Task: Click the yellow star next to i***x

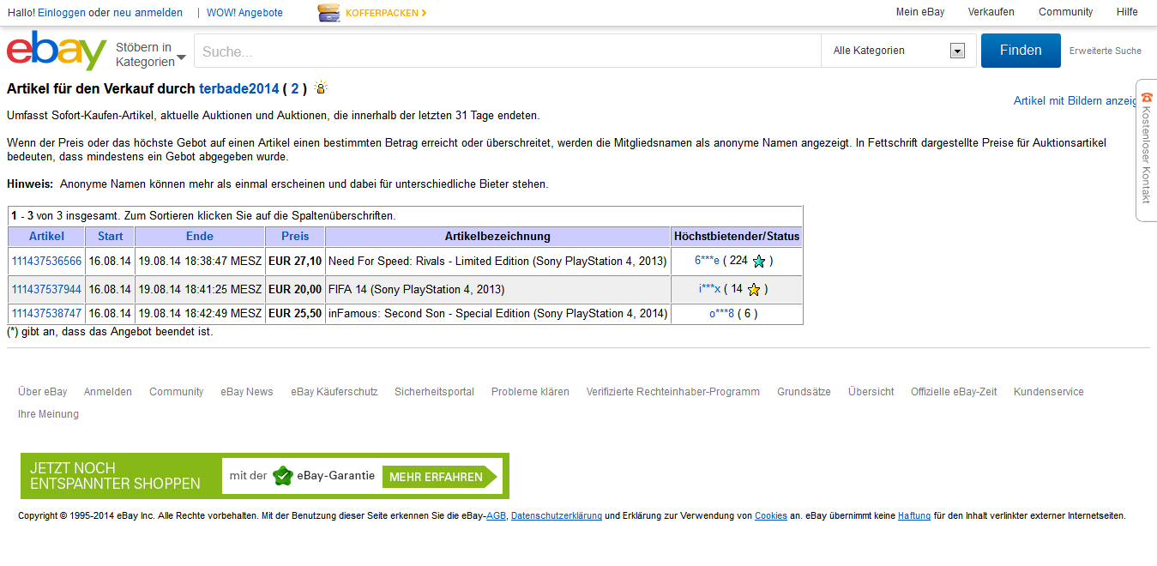Action: click(753, 290)
